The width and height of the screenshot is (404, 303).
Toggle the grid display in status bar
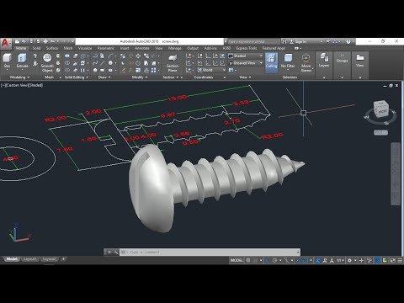coord(248,260)
